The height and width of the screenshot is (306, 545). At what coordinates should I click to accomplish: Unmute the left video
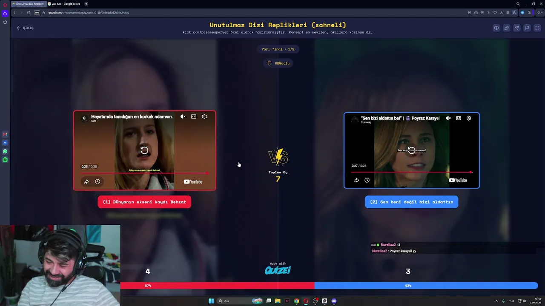(x=183, y=116)
